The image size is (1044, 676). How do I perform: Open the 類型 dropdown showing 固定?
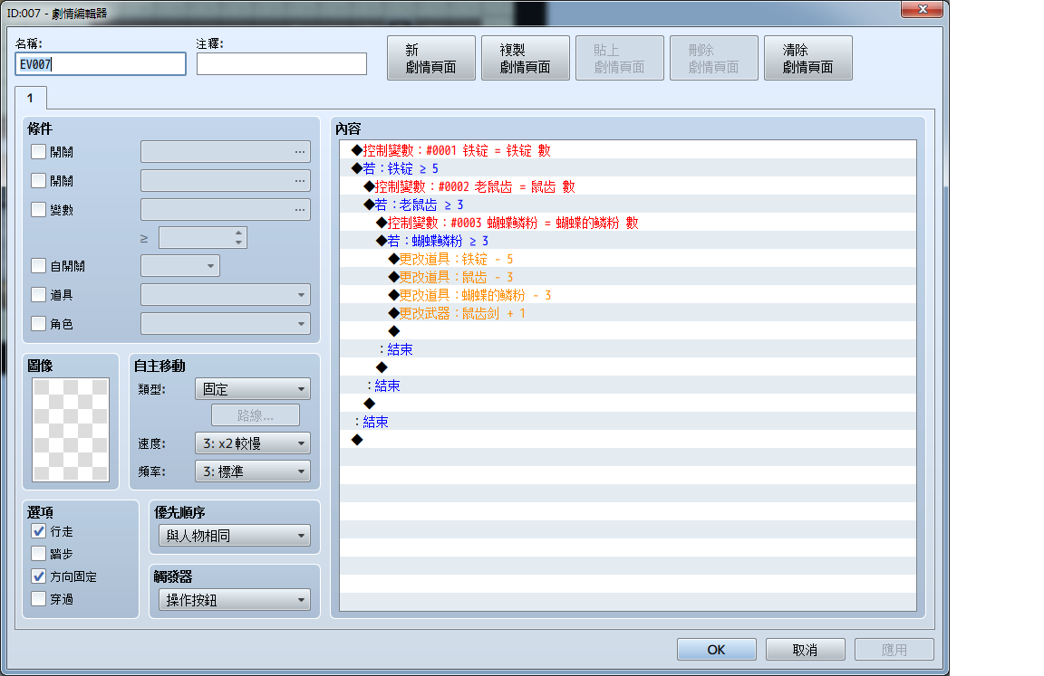click(253, 389)
